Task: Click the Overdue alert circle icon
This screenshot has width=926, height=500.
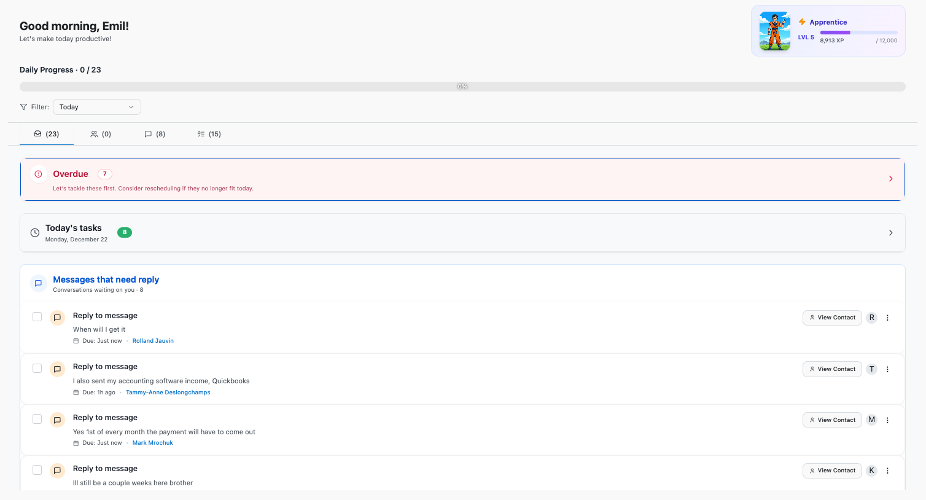Action: coord(39,174)
